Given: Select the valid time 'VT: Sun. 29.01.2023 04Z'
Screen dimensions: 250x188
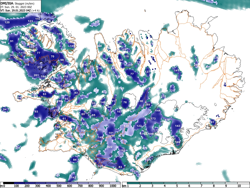Looking at the screenshot, I should coord(16,11).
